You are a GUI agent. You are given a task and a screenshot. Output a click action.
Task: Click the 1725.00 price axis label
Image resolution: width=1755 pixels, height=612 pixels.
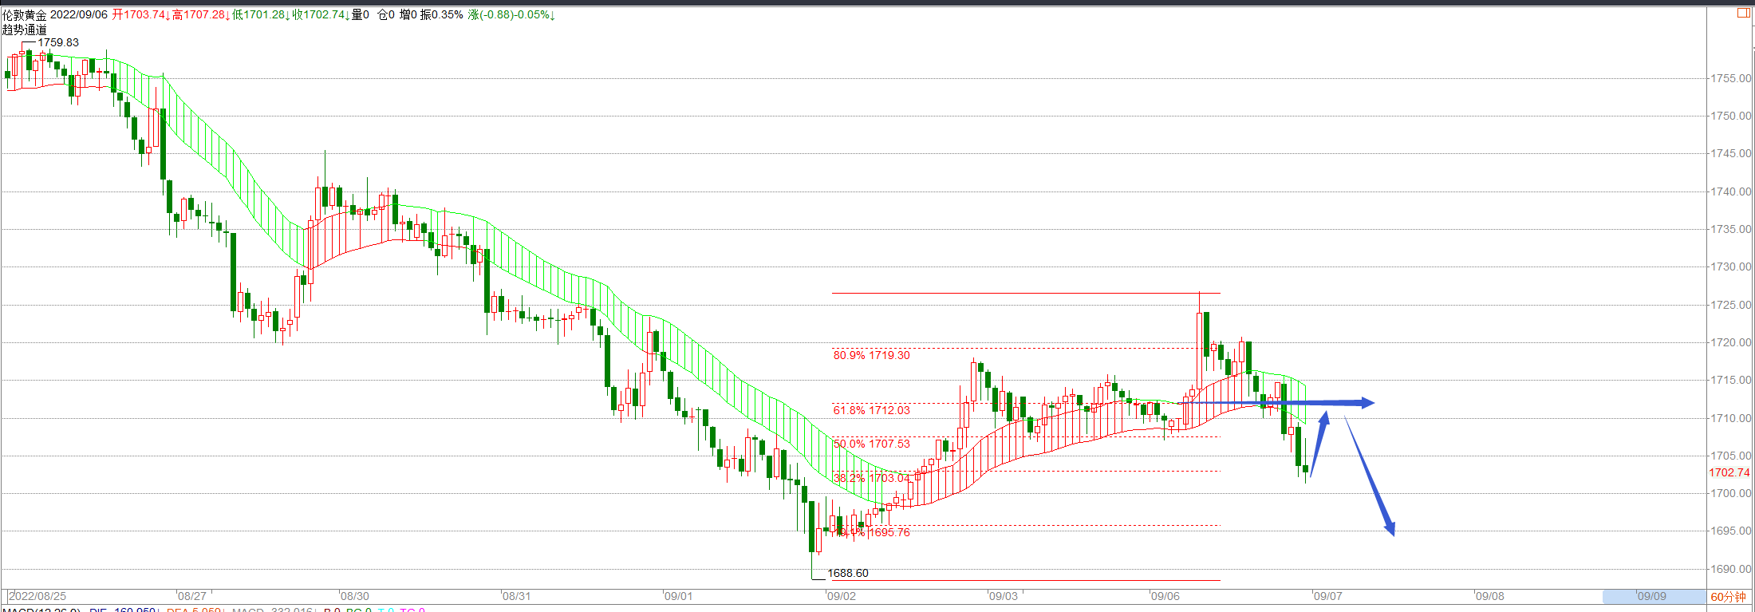pos(1731,305)
